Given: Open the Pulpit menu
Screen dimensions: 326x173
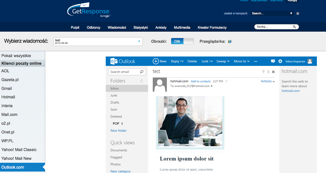Looking at the screenshot, I should tap(75, 28).
